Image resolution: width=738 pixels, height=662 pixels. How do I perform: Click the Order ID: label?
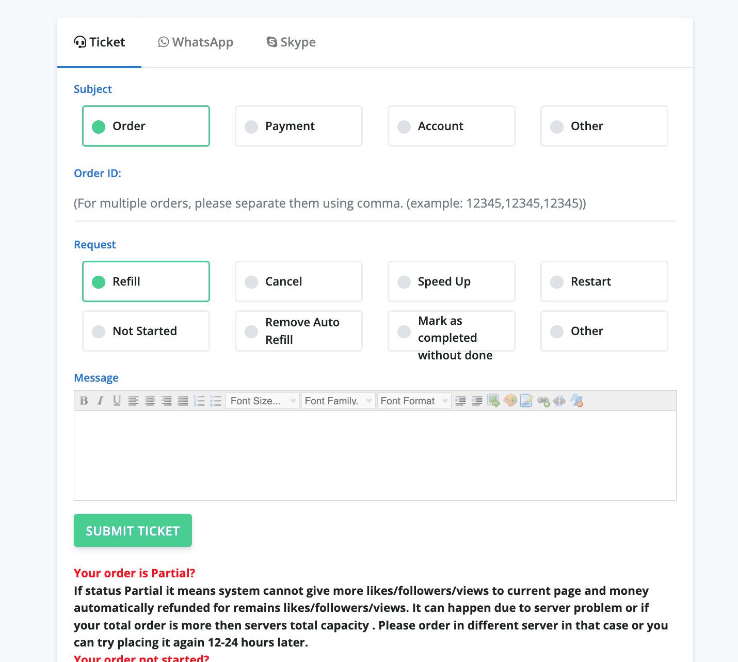click(98, 173)
